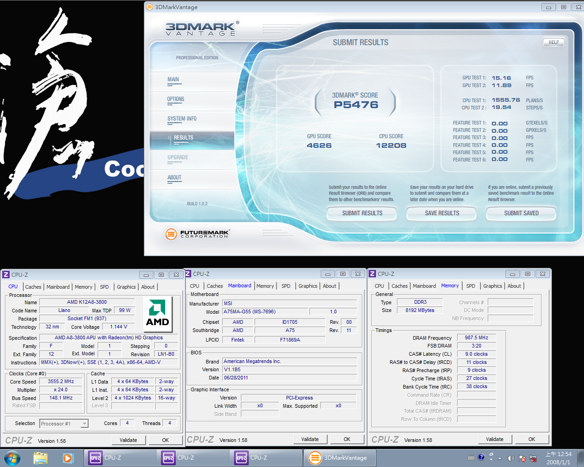Open SYSTEM INFO in 3DMark sidebar
Image resolution: width=584 pixels, height=467 pixels.
(x=182, y=119)
